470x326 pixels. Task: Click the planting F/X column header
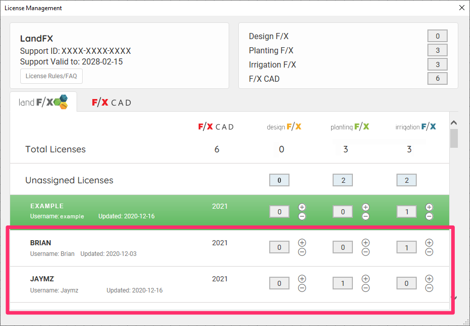pos(350,126)
